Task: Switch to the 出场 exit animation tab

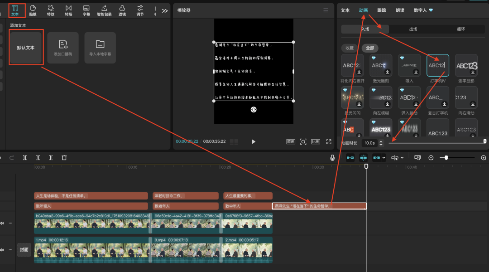Action: tap(413, 29)
